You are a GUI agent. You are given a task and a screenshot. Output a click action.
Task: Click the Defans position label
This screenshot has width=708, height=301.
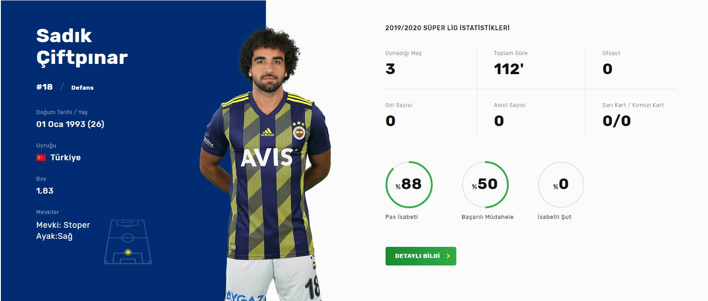82,88
